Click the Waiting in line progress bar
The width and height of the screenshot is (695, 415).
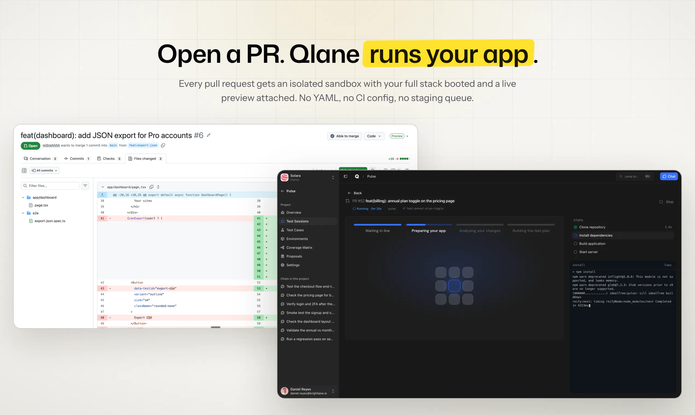point(378,224)
